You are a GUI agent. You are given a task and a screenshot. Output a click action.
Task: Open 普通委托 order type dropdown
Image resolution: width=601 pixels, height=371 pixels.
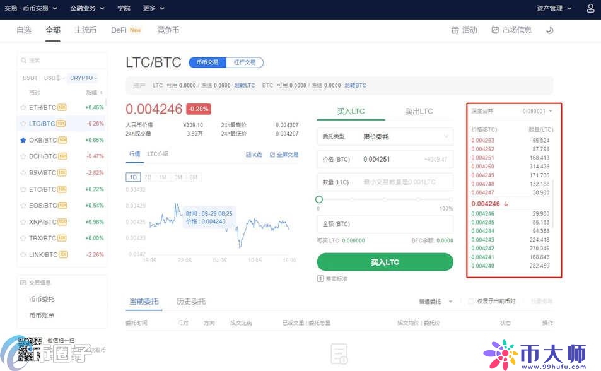point(435,302)
